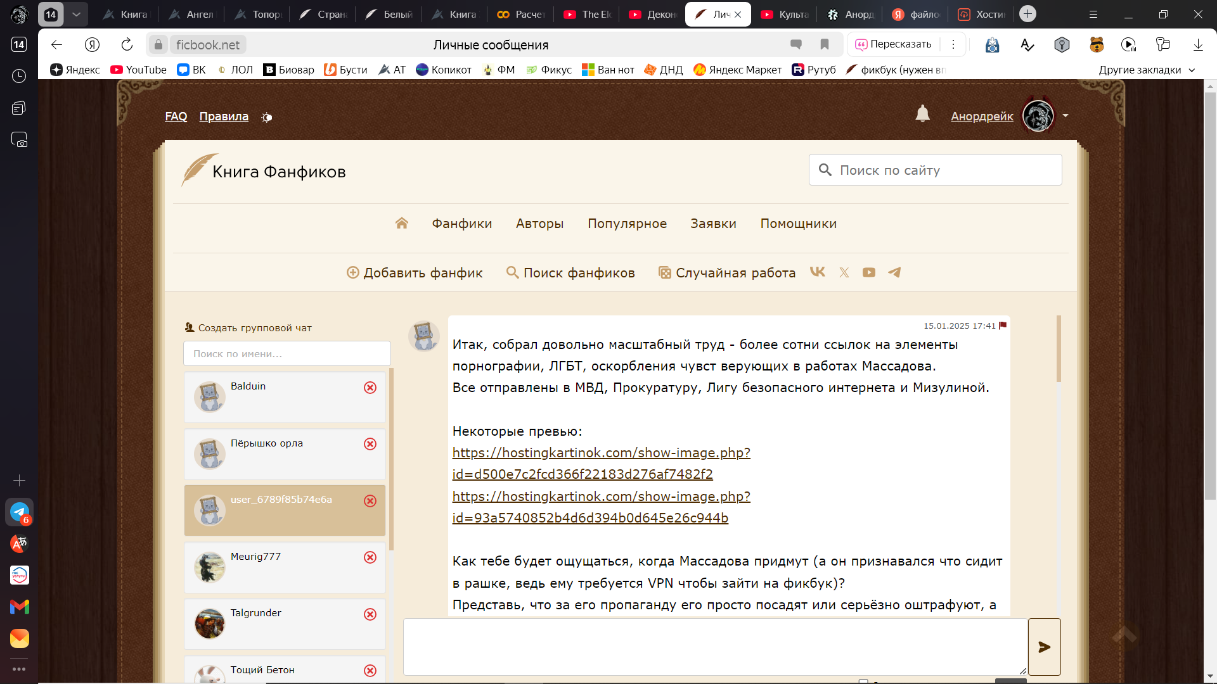This screenshot has width=1217, height=684.
Task: Click the messages panel scrollbar thumb
Action: coord(1058,350)
